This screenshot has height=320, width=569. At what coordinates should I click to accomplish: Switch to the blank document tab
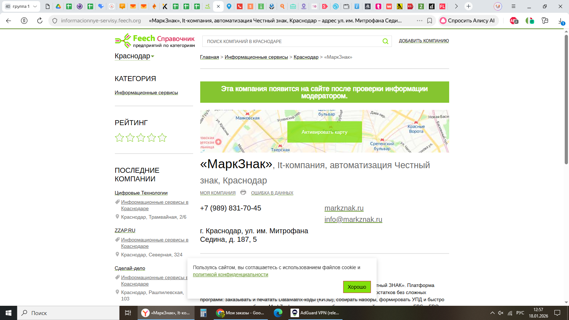[48, 6]
